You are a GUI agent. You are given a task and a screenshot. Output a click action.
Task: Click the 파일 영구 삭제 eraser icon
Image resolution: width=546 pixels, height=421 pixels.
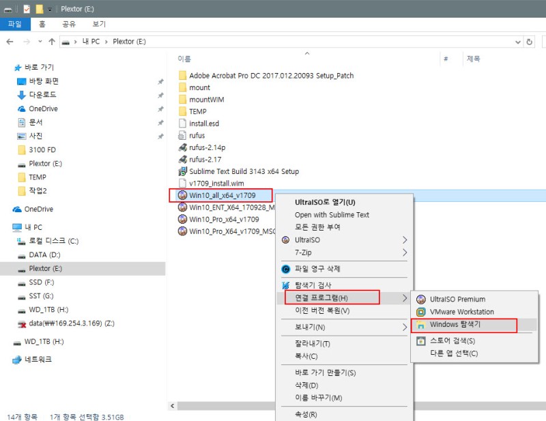coord(285,269)
